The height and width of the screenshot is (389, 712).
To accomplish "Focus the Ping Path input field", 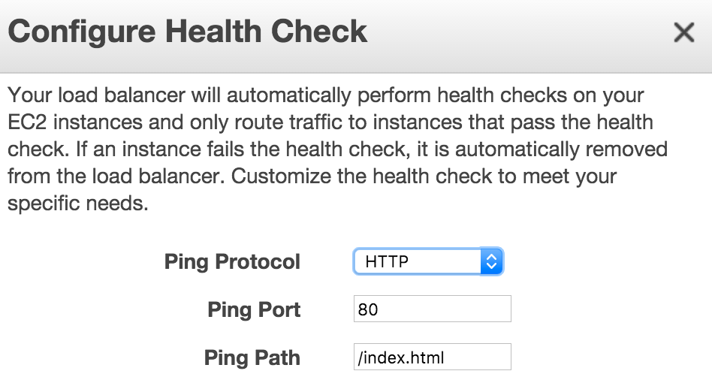I will (432, 357).
